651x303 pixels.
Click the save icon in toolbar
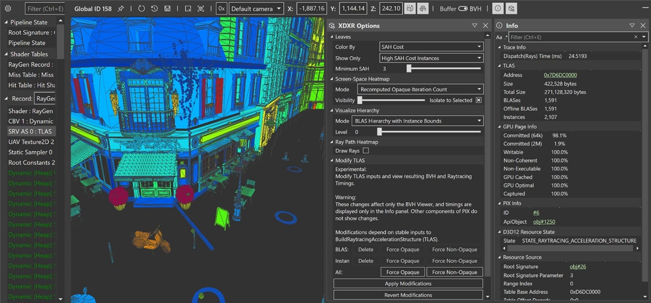167,8
